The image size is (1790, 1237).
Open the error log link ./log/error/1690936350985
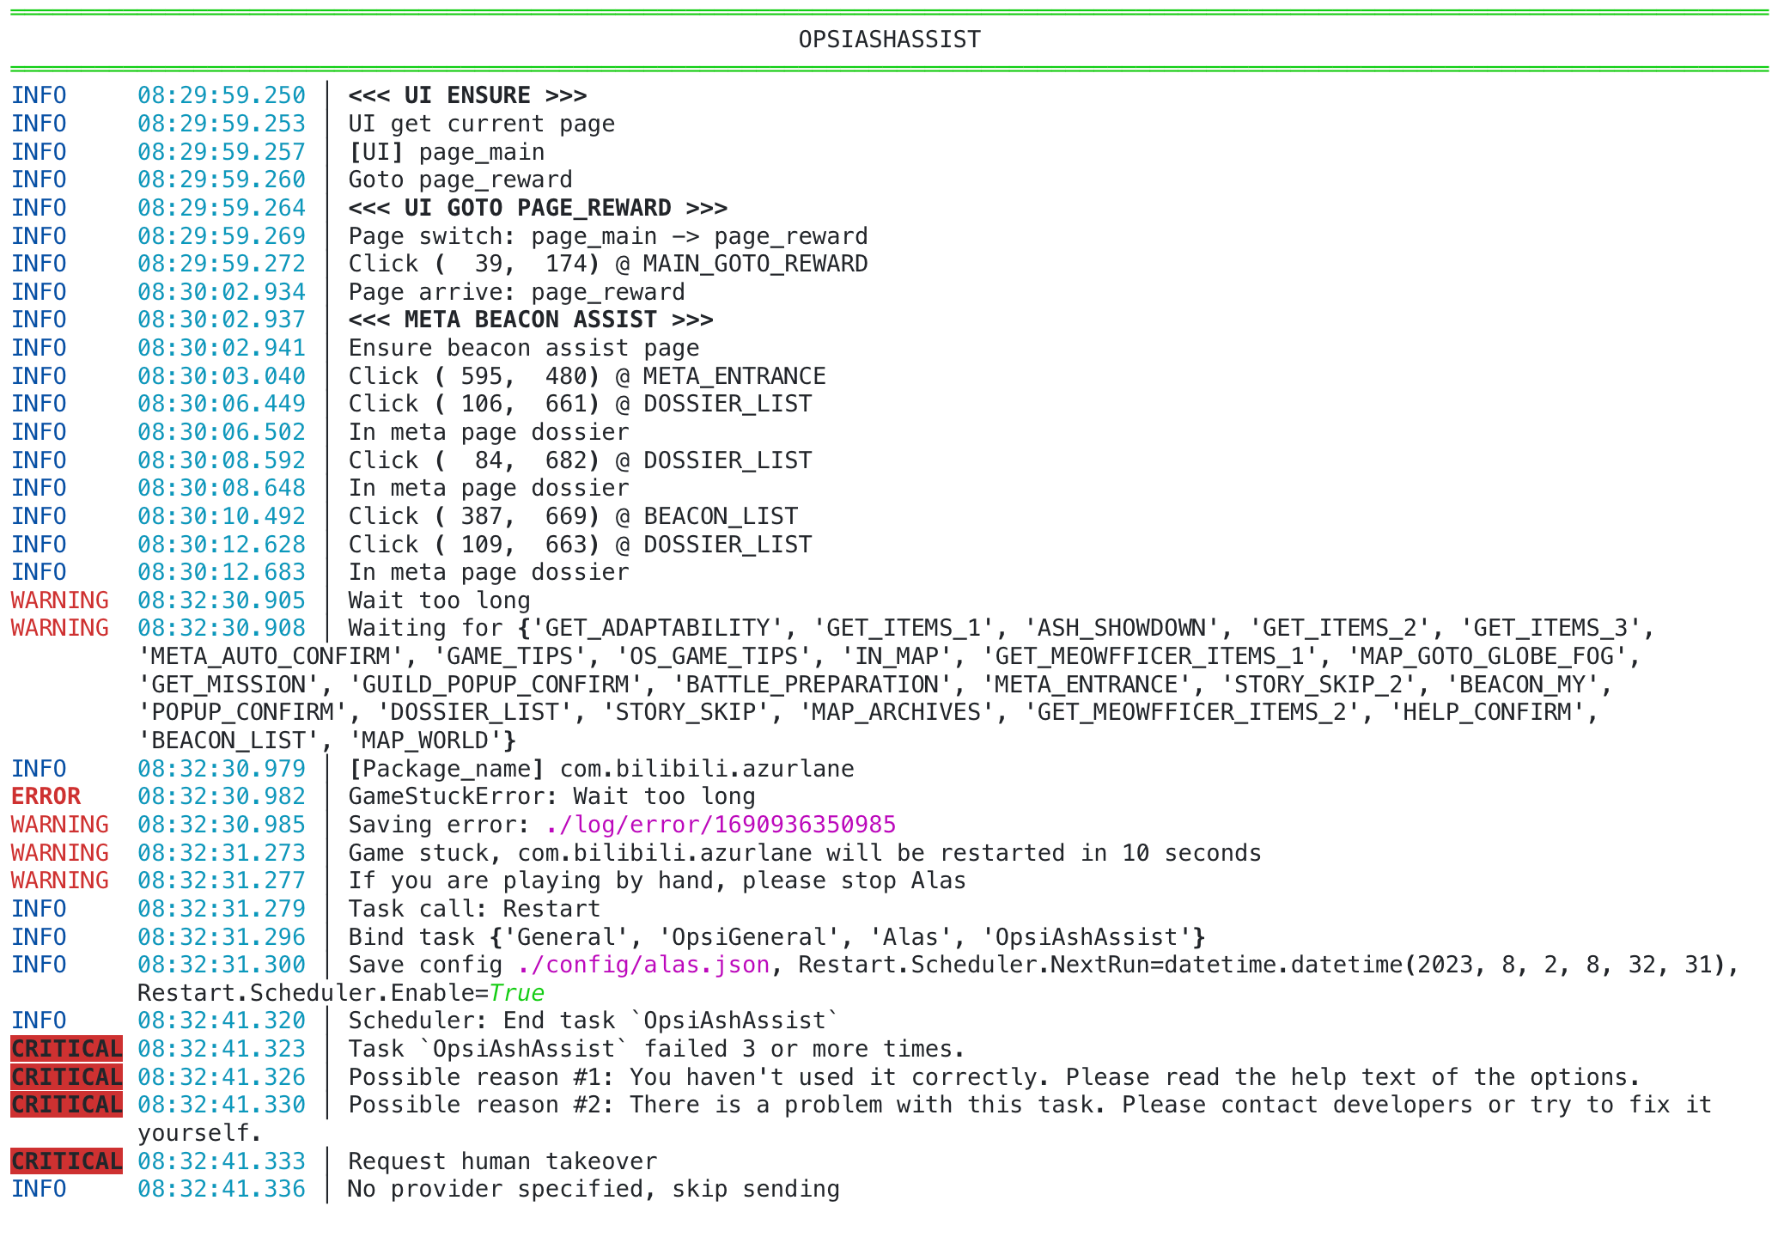(x=720, y=824)
